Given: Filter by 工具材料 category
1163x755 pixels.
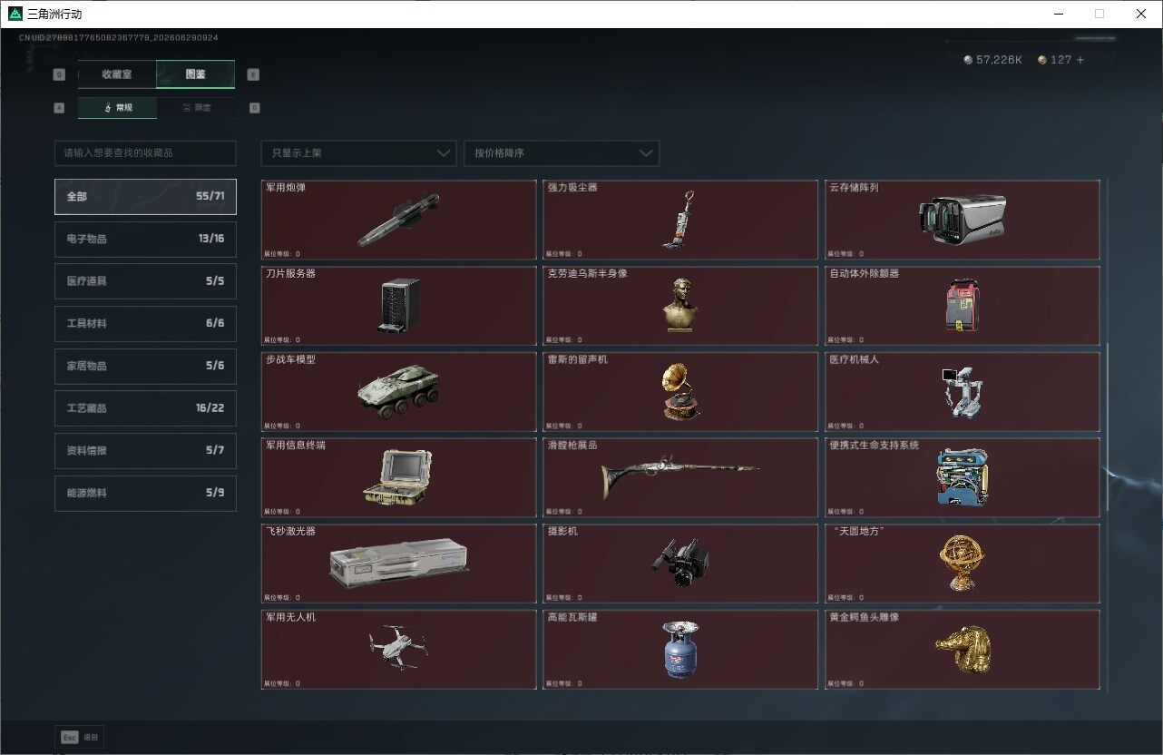Looking at the screenshot, I should [145, 324].
